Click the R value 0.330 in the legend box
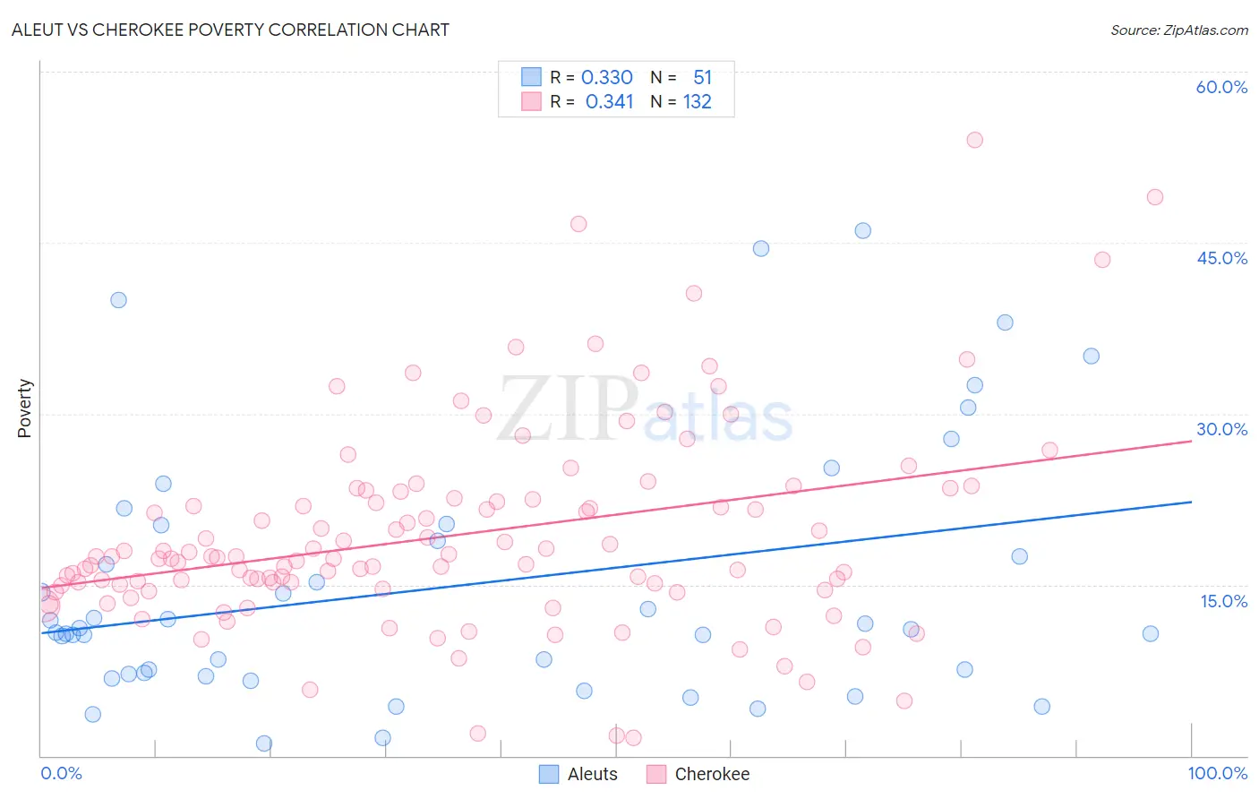Viewport: 1259px width, 799px height. tap(607, 77)
